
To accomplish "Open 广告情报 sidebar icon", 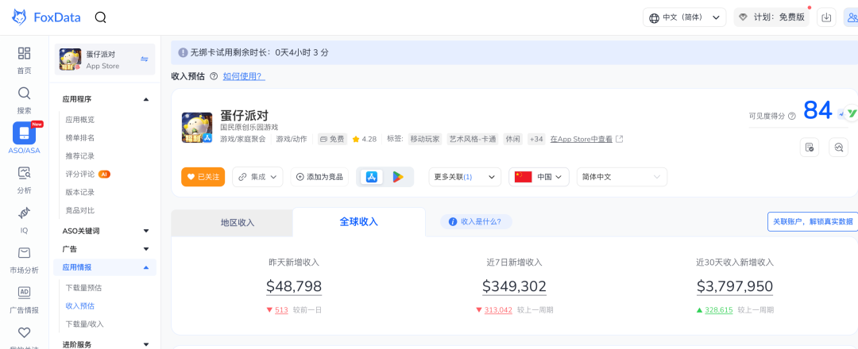I will pyautogui.click(x=24, y=301).
